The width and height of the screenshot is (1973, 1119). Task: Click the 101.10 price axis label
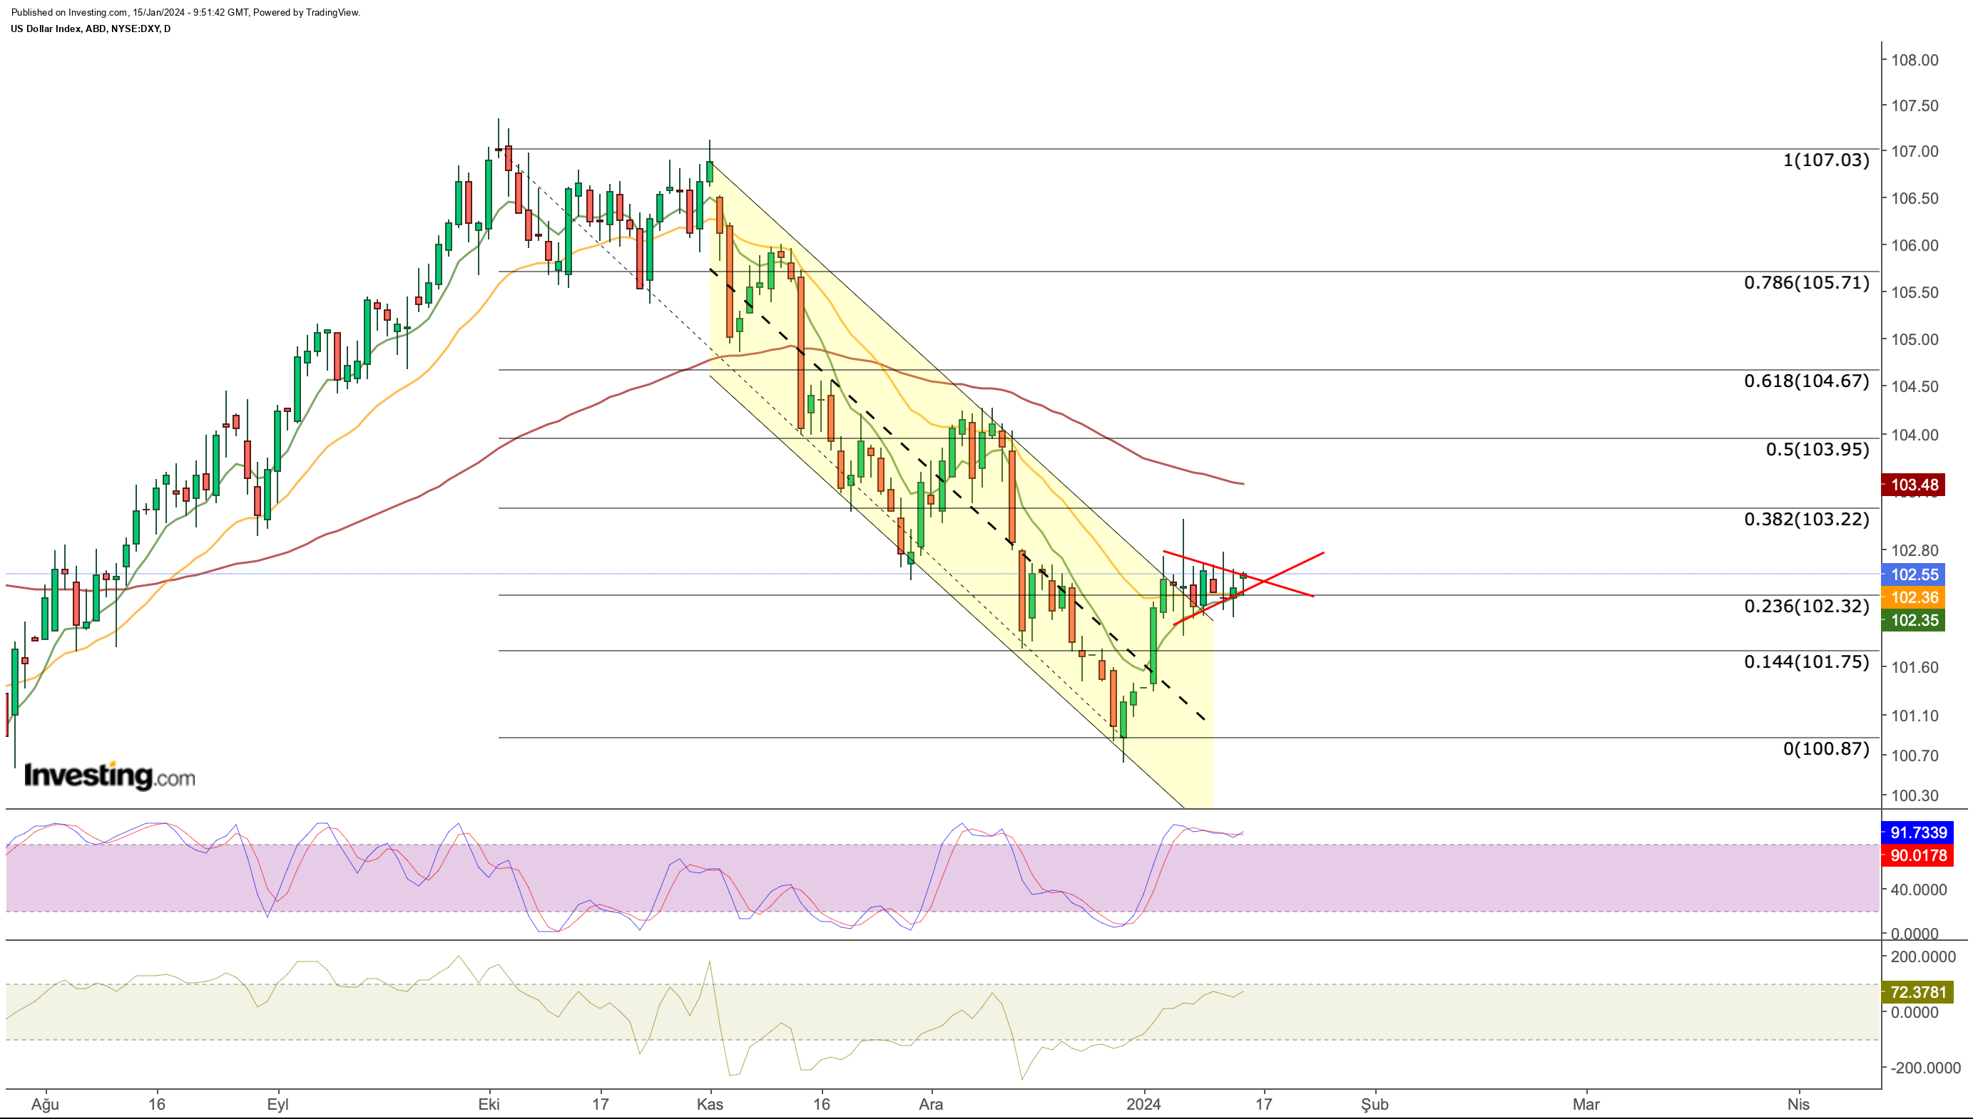pyautogui.click(x=1915, y=716)
